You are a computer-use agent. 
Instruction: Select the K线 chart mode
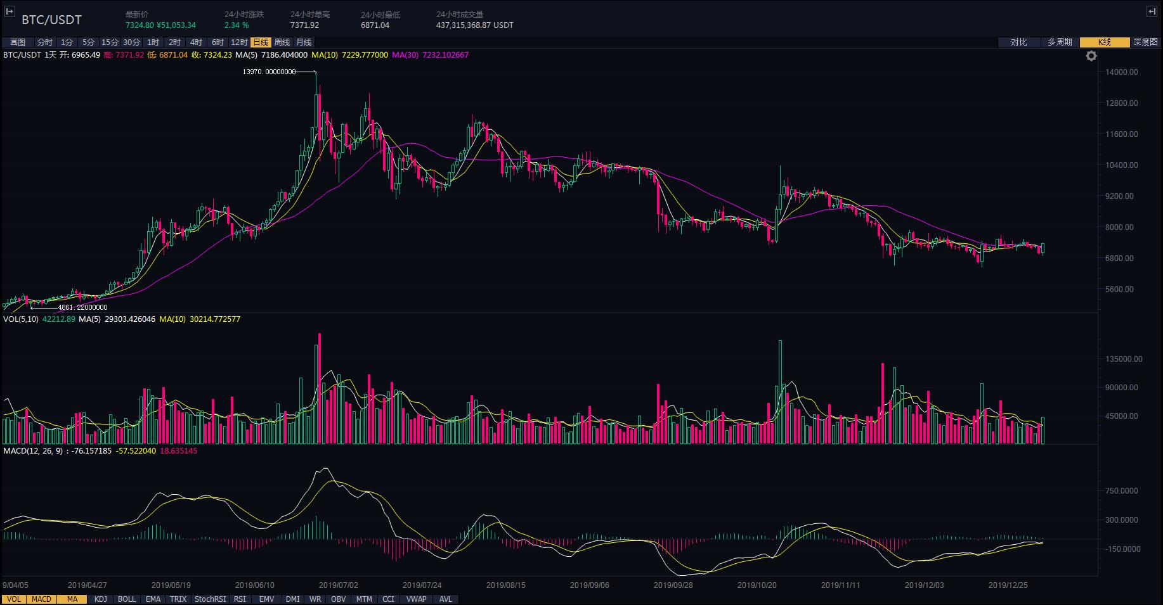1105,42
